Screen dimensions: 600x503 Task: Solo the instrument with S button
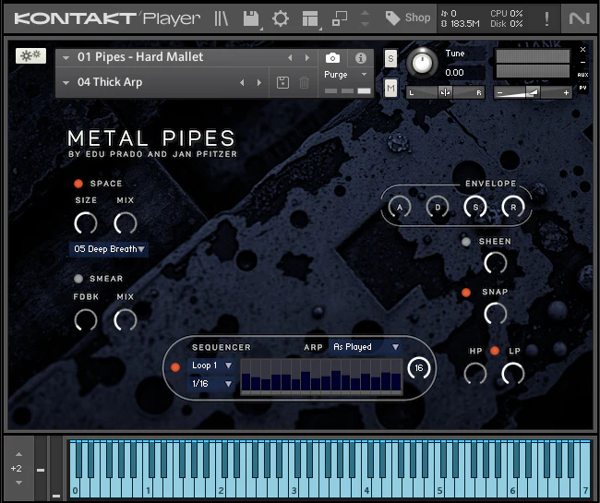tap(390, 58)
